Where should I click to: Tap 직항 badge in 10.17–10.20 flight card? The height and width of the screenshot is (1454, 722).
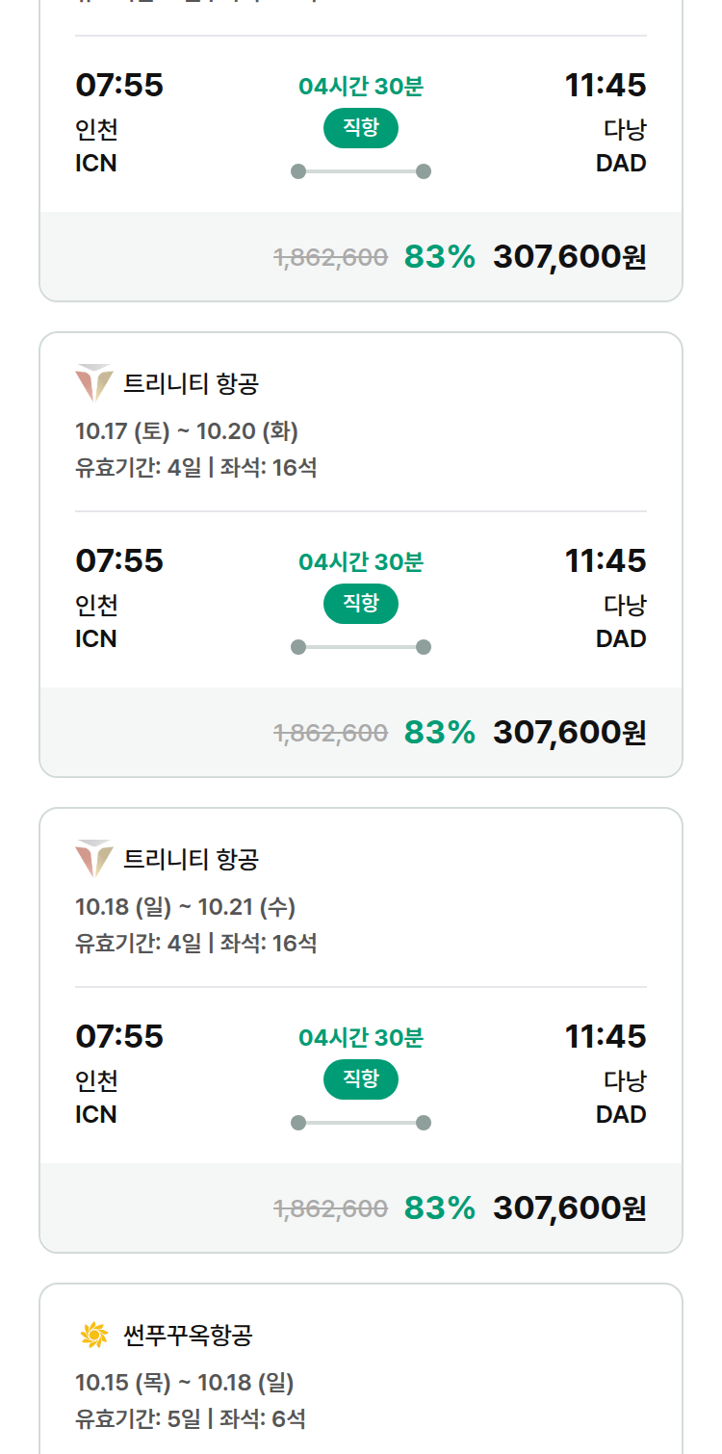pos(361,604)
